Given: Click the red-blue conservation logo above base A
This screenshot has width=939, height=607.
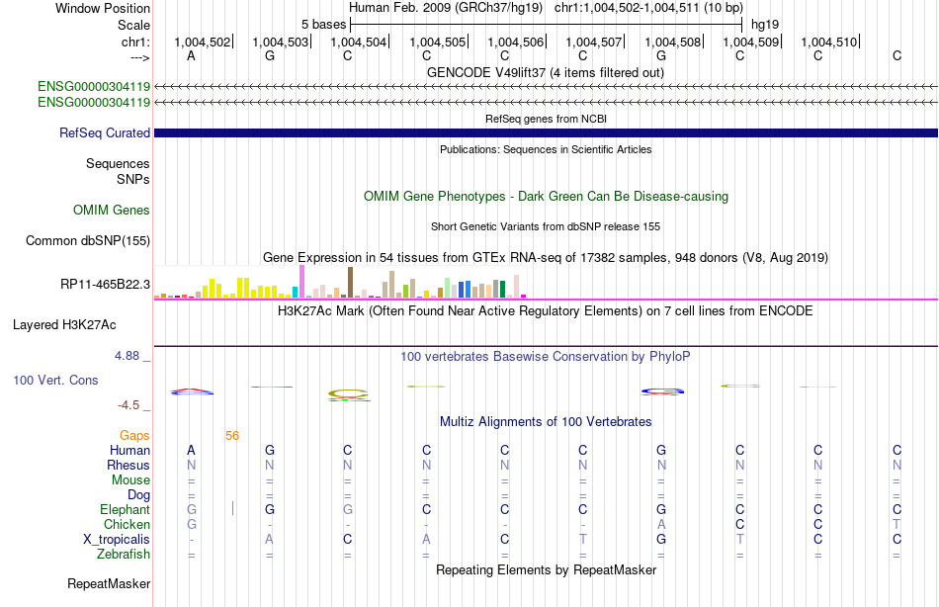Looking at the screenshot, I should coord(192,391).
